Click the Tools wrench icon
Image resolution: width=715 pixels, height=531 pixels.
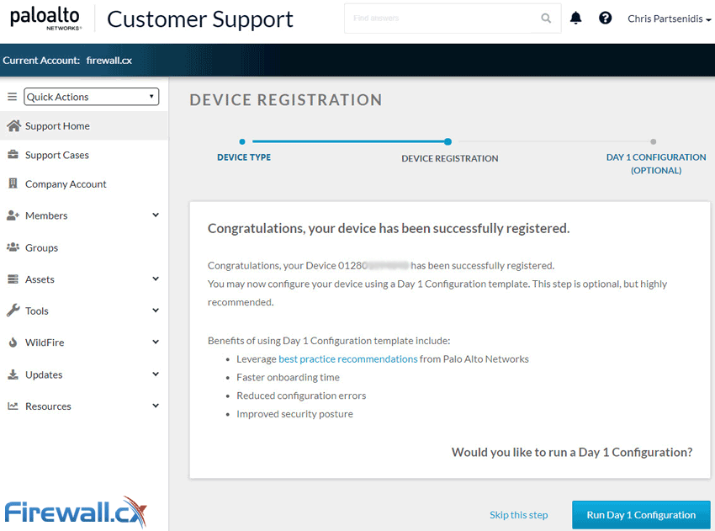[13, 311]
